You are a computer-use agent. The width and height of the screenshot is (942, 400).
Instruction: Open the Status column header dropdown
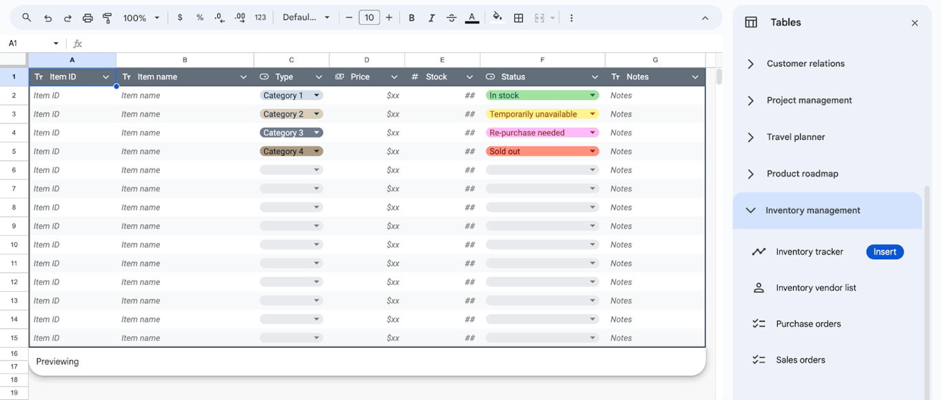click(594, 77)
